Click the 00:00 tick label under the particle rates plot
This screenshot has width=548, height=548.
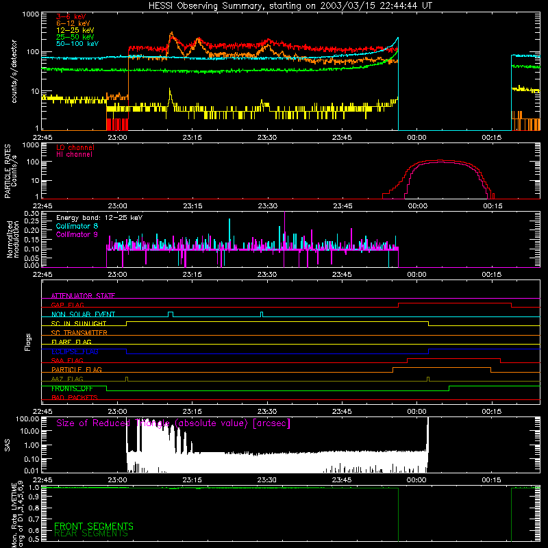click(418, 206)
